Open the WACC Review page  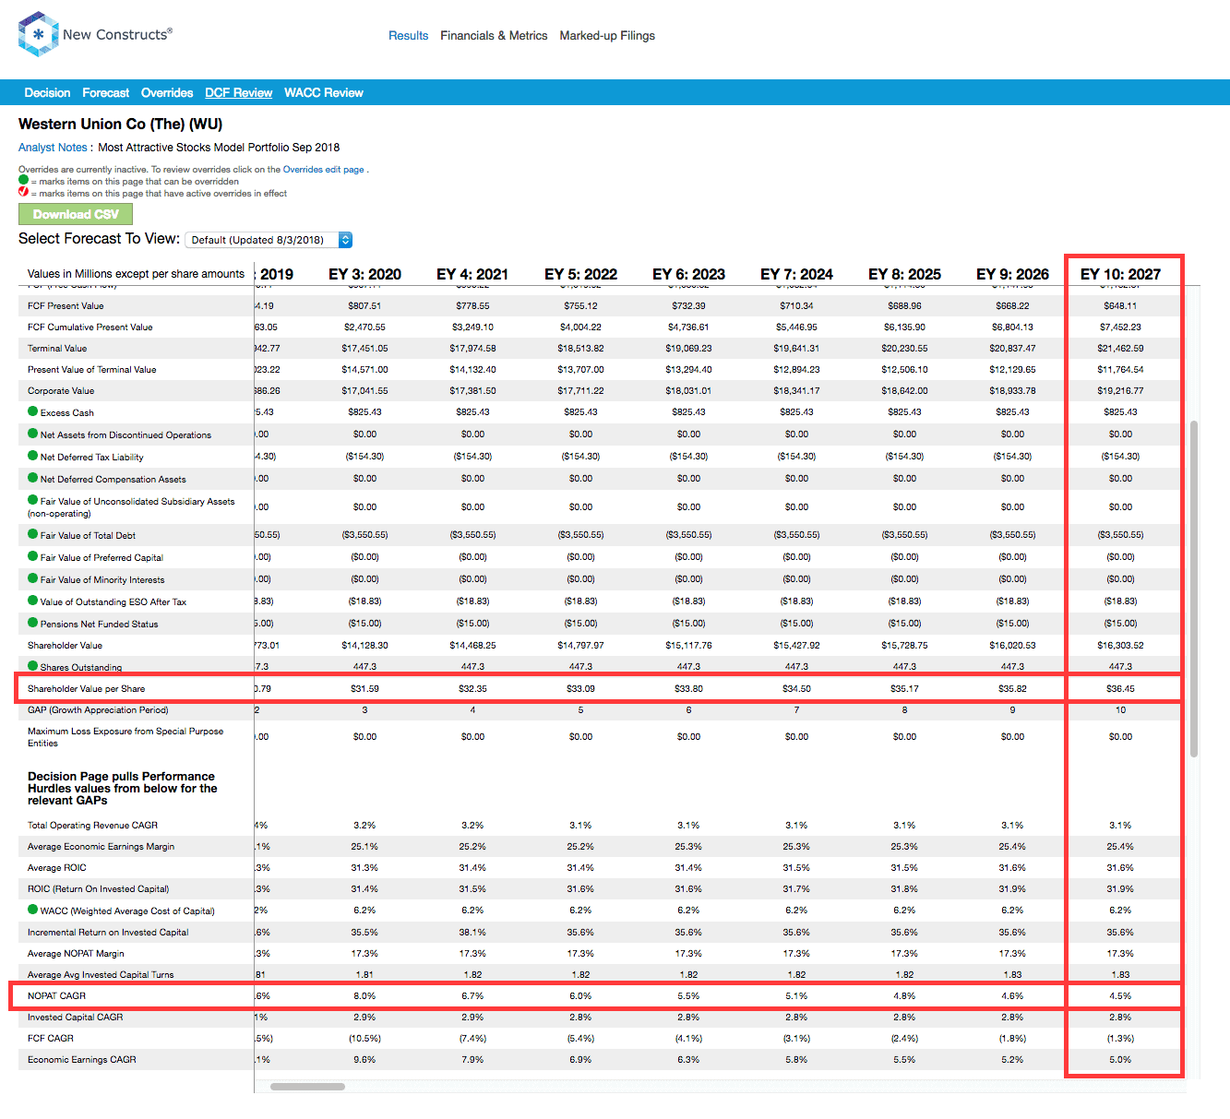click(323, 93)
